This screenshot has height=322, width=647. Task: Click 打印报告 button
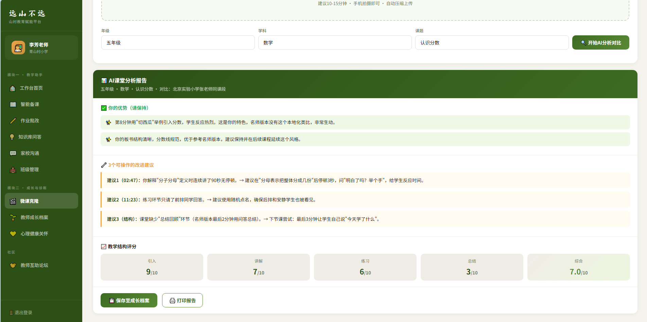[182, 300]
